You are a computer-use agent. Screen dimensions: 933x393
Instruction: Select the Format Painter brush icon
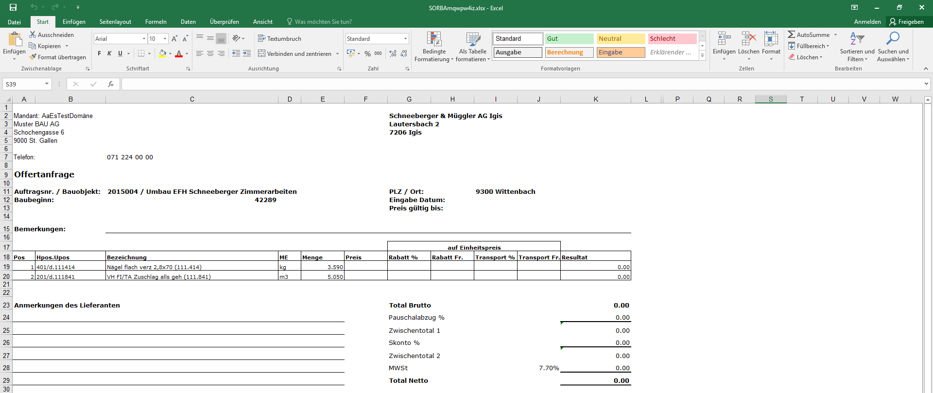pyautogui.click(x=33, y=57)
